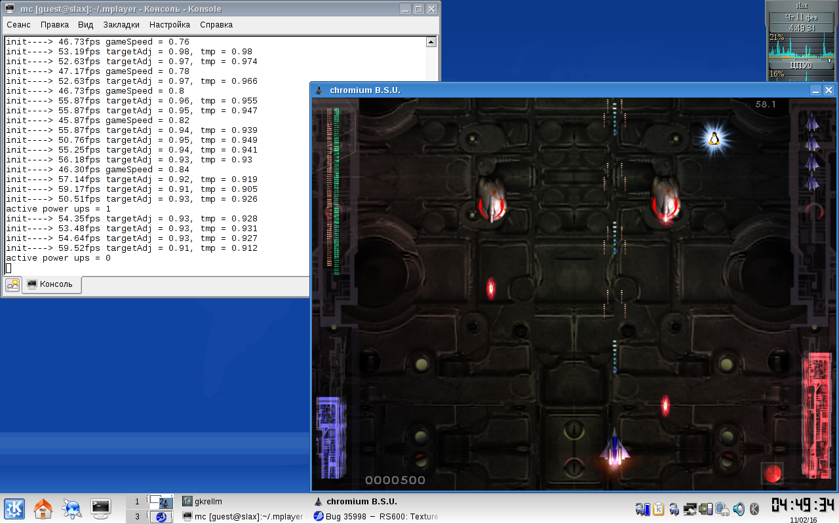Viewport: 839px width, 524px height.
Task: Open the Сеанс menu in Konsole
Action: coord(18,25)
